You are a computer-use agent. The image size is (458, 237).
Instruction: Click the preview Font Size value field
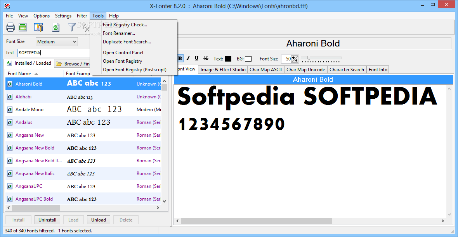[286, 59]
